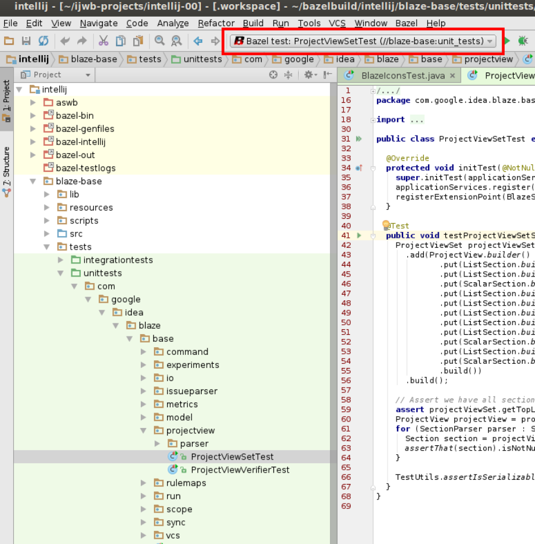Expand the rulemaps folder
The width and height of the screenshot is (535, 544).
point(143,483)
